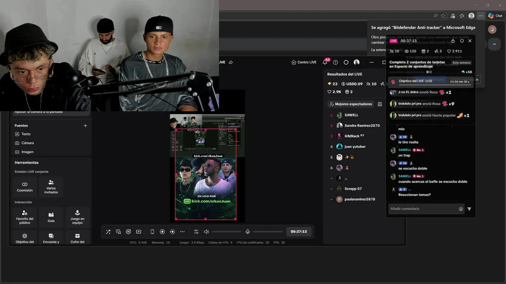Open floating chat window settings gear
The image size is (506, 284).
[462, 41]
